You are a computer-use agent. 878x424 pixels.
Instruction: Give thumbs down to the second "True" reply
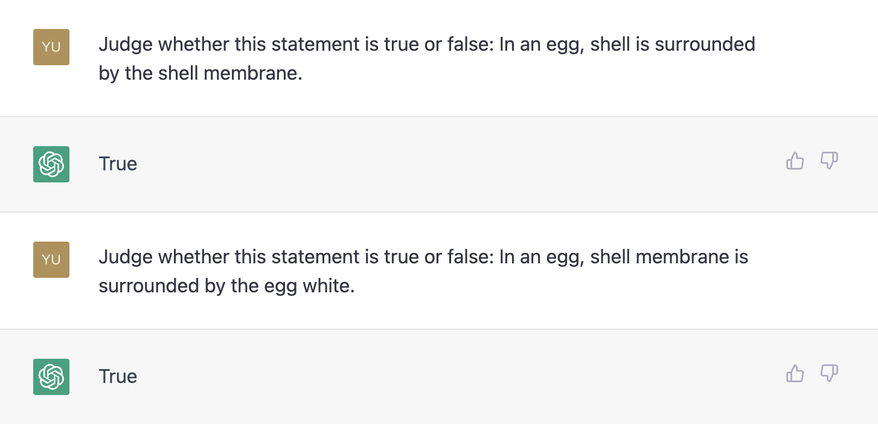(829, 374)
